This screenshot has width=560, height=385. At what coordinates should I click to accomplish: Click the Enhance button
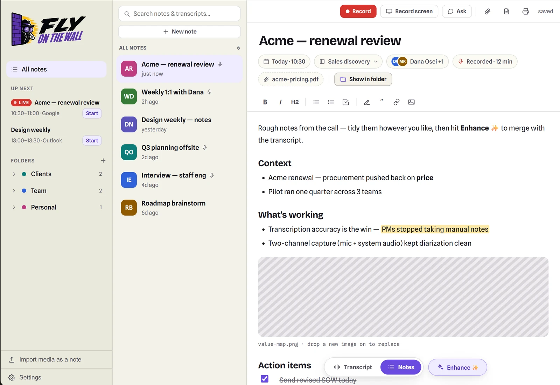[457, 367]
